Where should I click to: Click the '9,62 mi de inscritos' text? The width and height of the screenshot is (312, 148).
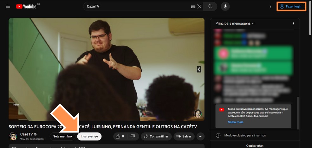32,139
